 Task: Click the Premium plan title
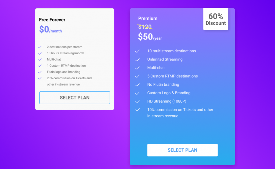(148, 19)
